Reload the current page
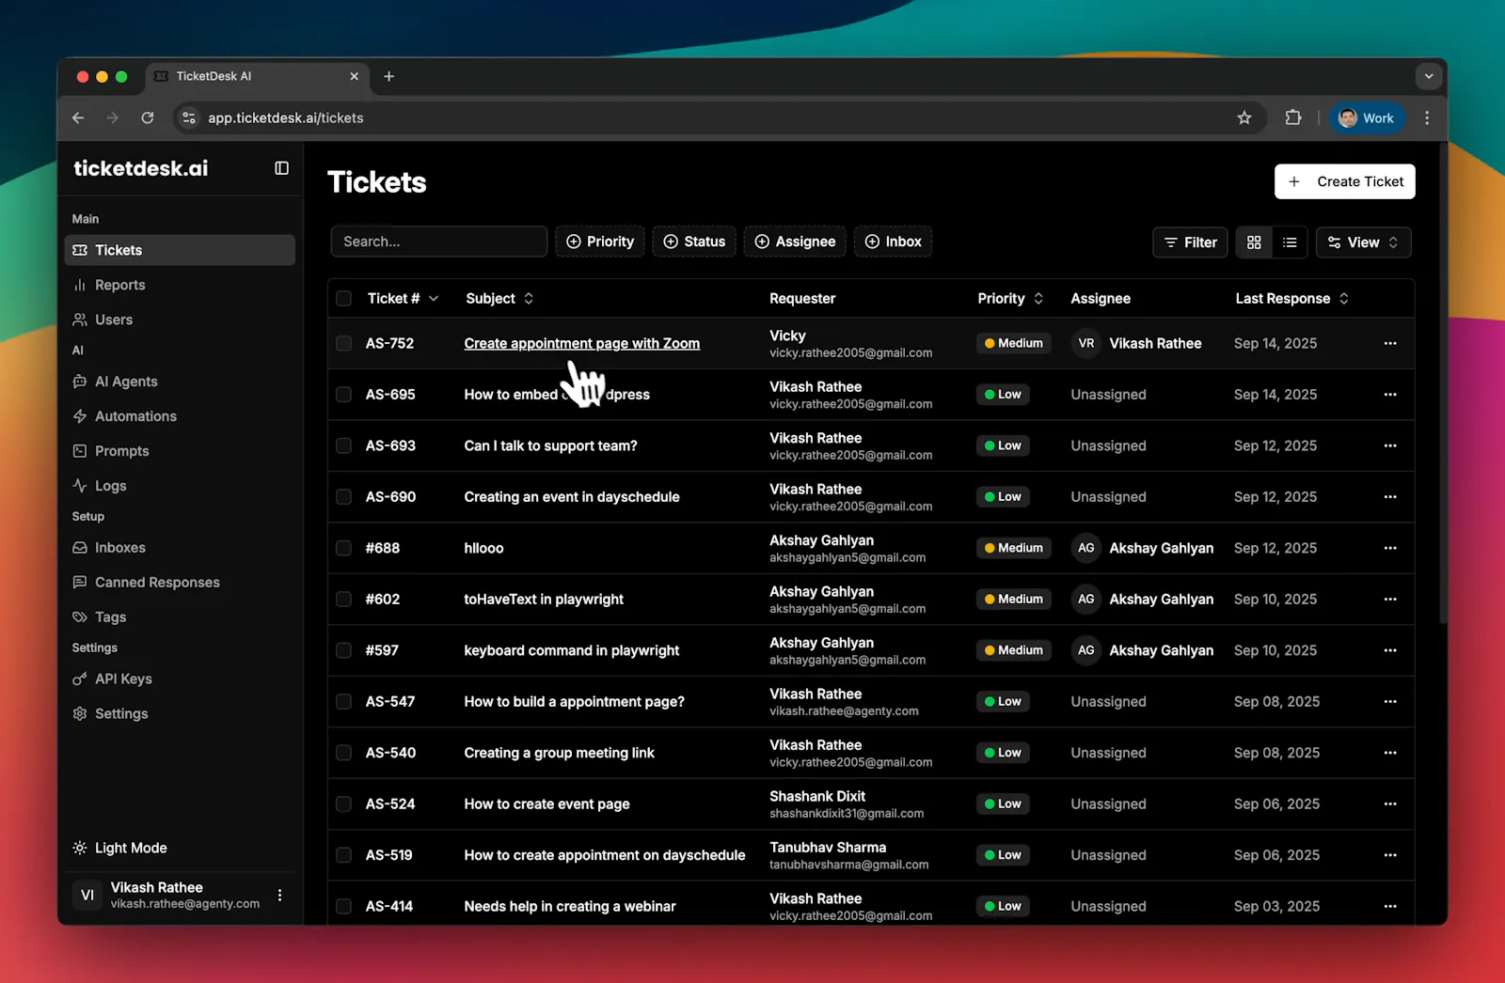Screen dimensions: 1505x983 148,117
